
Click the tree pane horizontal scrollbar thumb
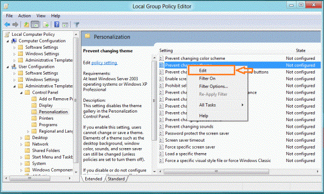pyautogui.click(x=29, y=178)
